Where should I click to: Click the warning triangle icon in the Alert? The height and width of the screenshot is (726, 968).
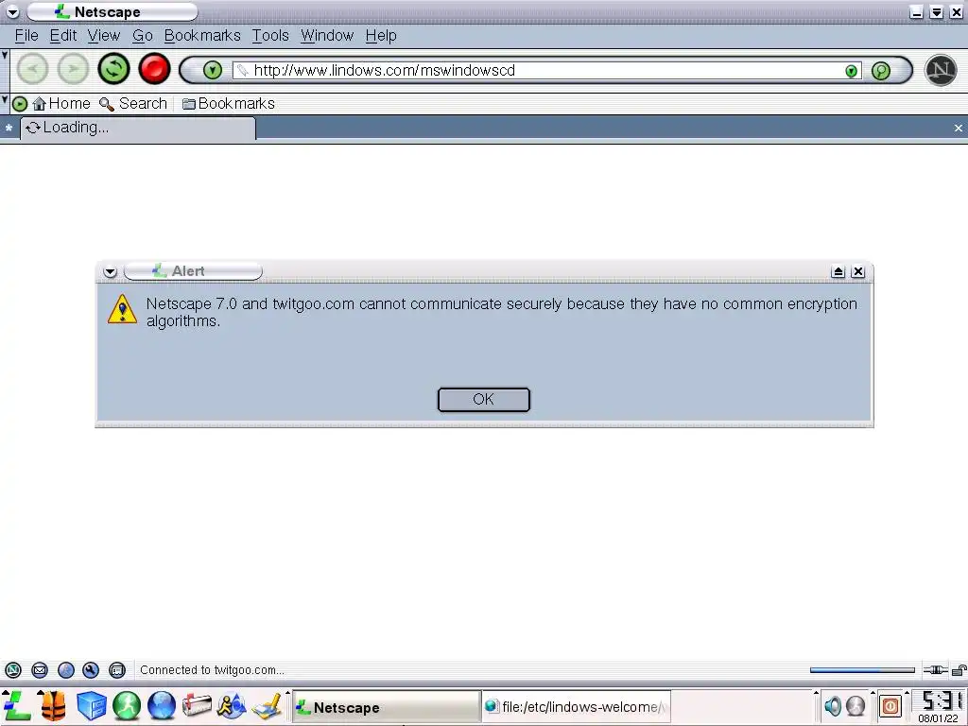click(122, 309)
